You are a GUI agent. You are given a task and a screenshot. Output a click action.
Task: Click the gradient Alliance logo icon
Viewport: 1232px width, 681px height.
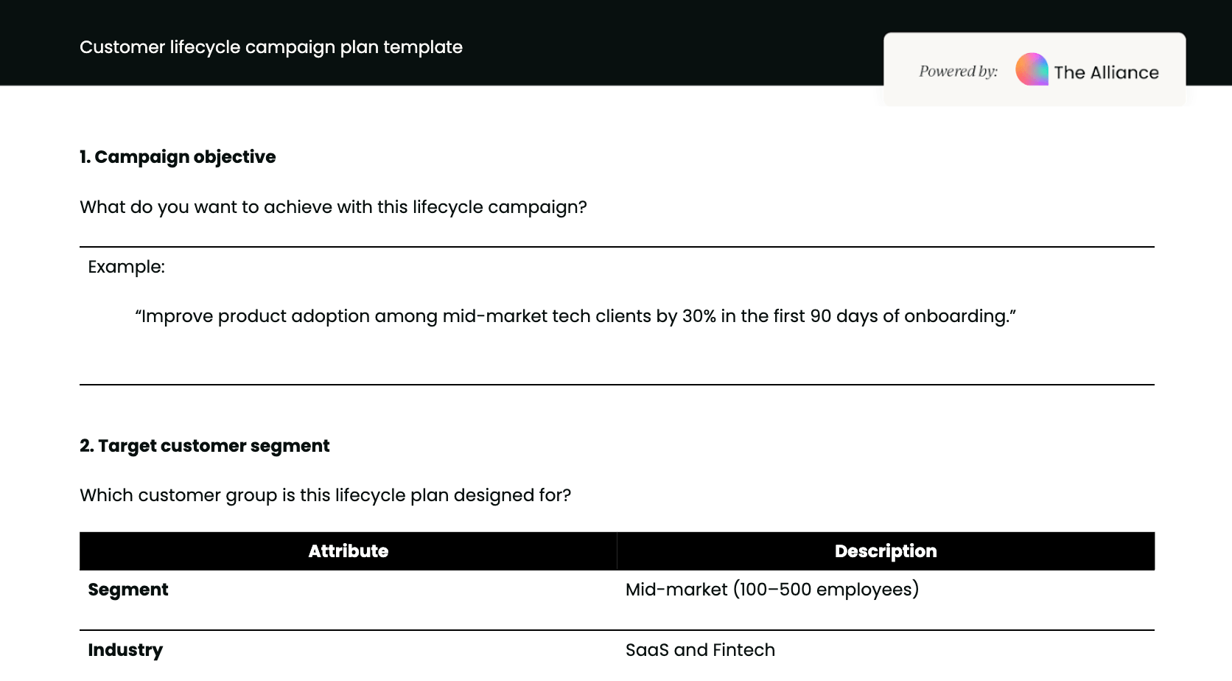(x=1032, y=69)
